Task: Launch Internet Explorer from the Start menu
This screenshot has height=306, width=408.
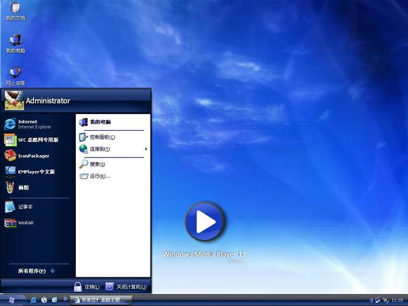Action: pyautogui.click(x=38, y=124)
